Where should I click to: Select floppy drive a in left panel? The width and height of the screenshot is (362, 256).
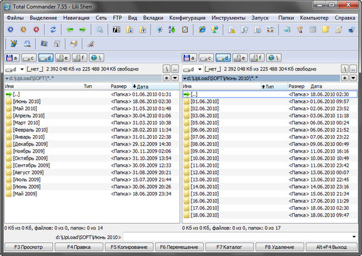[x=12, y=58]
